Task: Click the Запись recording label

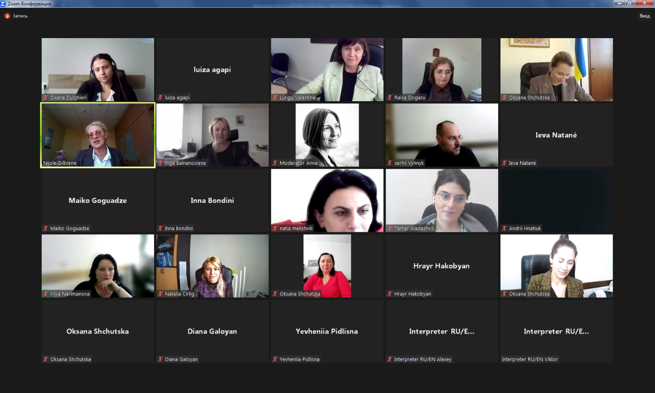Action: 20,16
